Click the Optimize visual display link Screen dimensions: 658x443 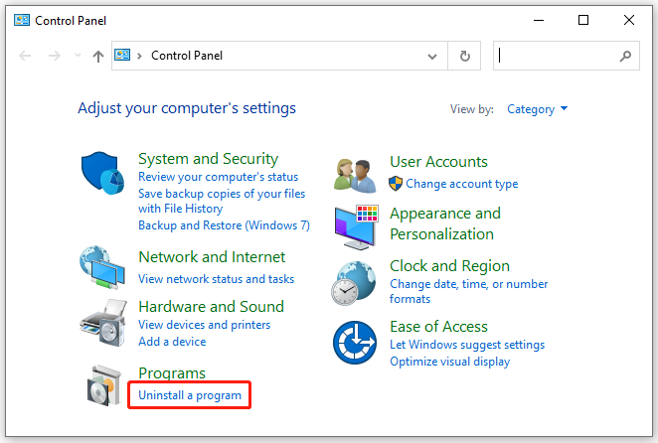point(450,362)
